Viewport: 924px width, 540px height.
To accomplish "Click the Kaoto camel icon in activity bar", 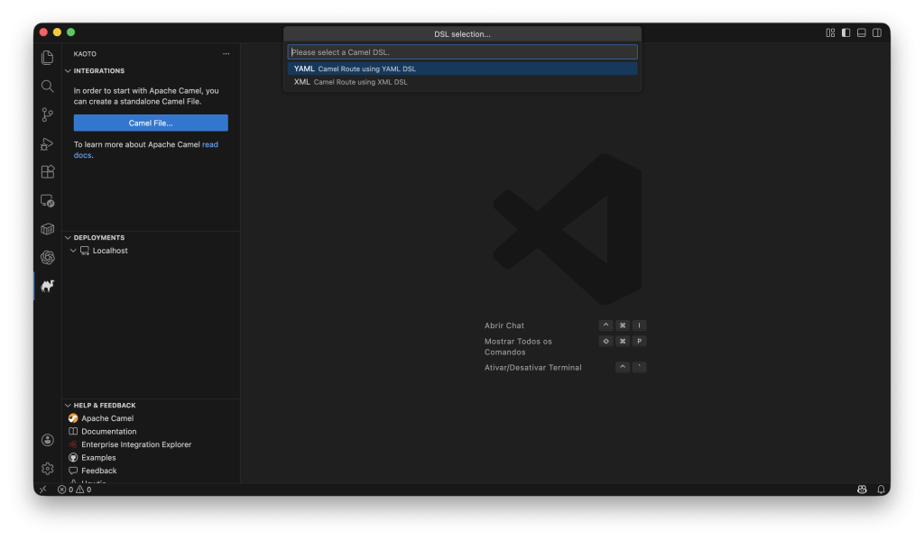I will click(48, 286).
